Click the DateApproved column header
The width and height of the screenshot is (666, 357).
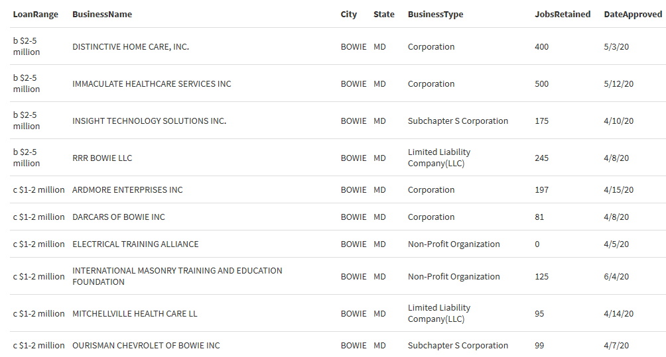pyautogui.click(x=633, y=15)
